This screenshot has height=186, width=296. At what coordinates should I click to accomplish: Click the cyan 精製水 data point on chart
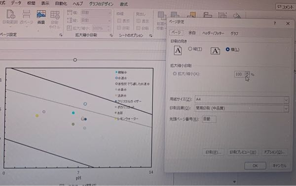(x=73, y=113)
